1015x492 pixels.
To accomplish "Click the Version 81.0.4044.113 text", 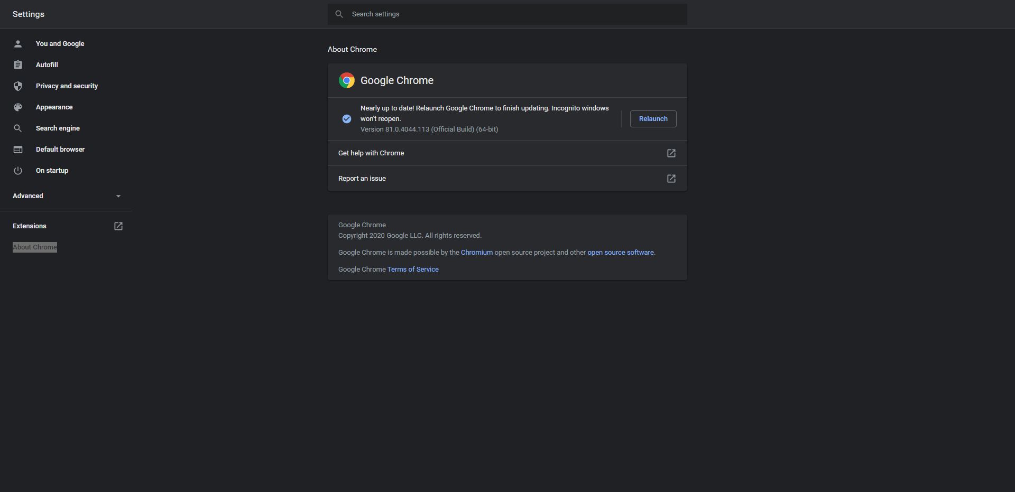I will point(429,129).
